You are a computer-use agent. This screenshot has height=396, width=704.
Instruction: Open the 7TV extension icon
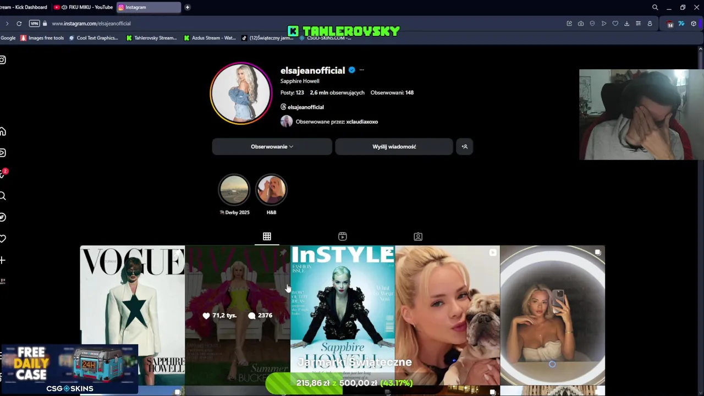point(681,24)
